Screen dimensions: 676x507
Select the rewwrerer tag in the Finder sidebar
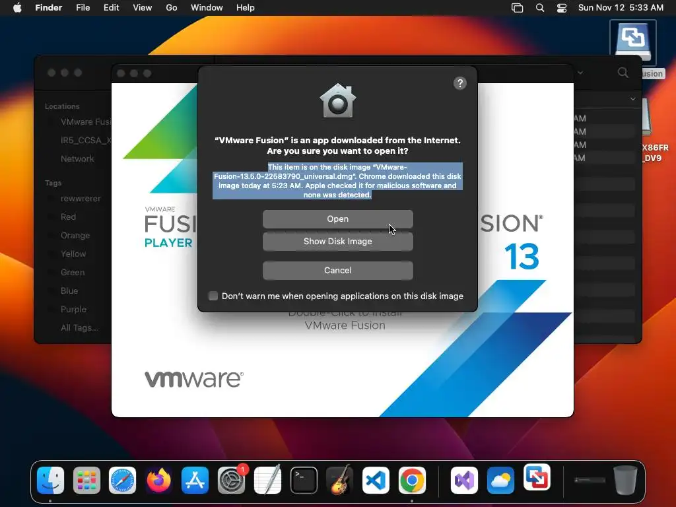pos(80,198)
